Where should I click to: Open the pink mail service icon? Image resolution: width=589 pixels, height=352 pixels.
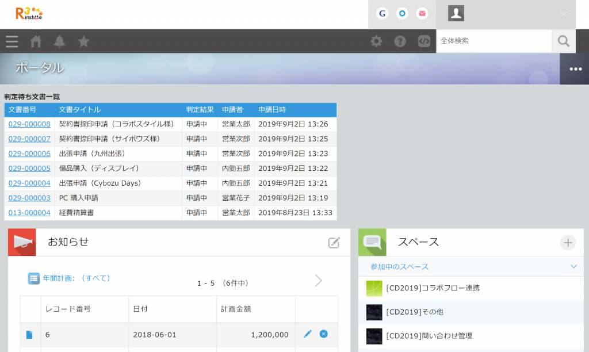(422, 14)
